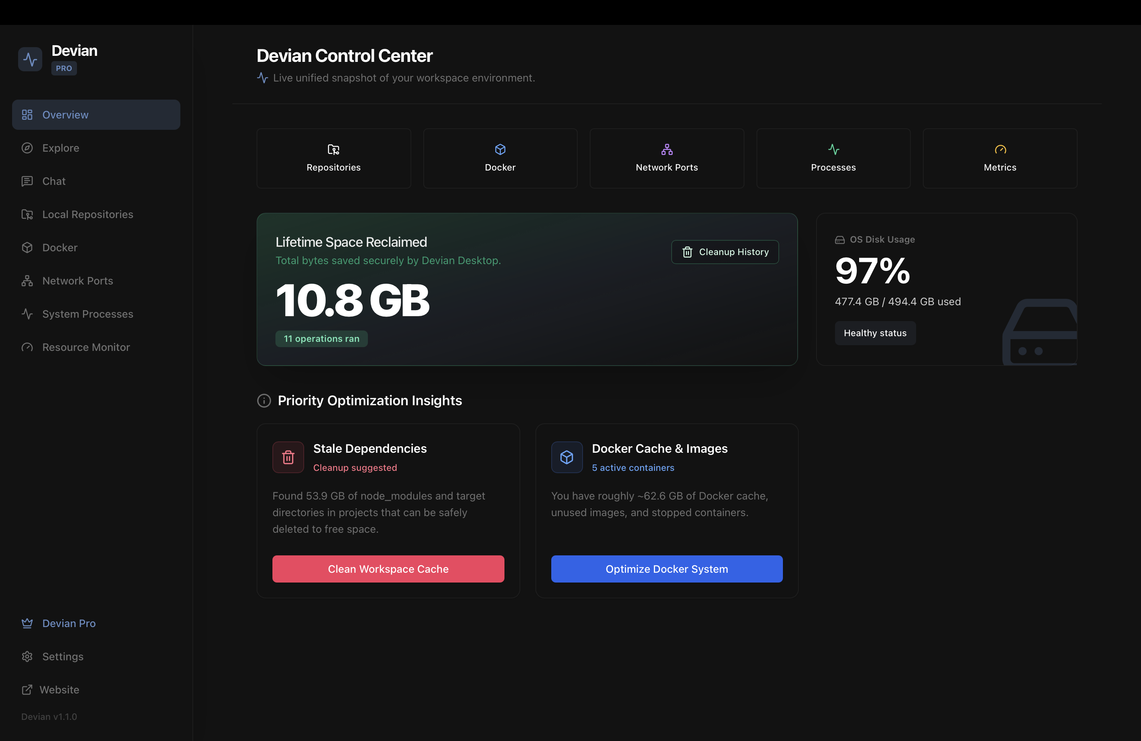This screenshot has height=741, width=1141.
Task: Click the 11 operations ran badge
Action: 321,338
